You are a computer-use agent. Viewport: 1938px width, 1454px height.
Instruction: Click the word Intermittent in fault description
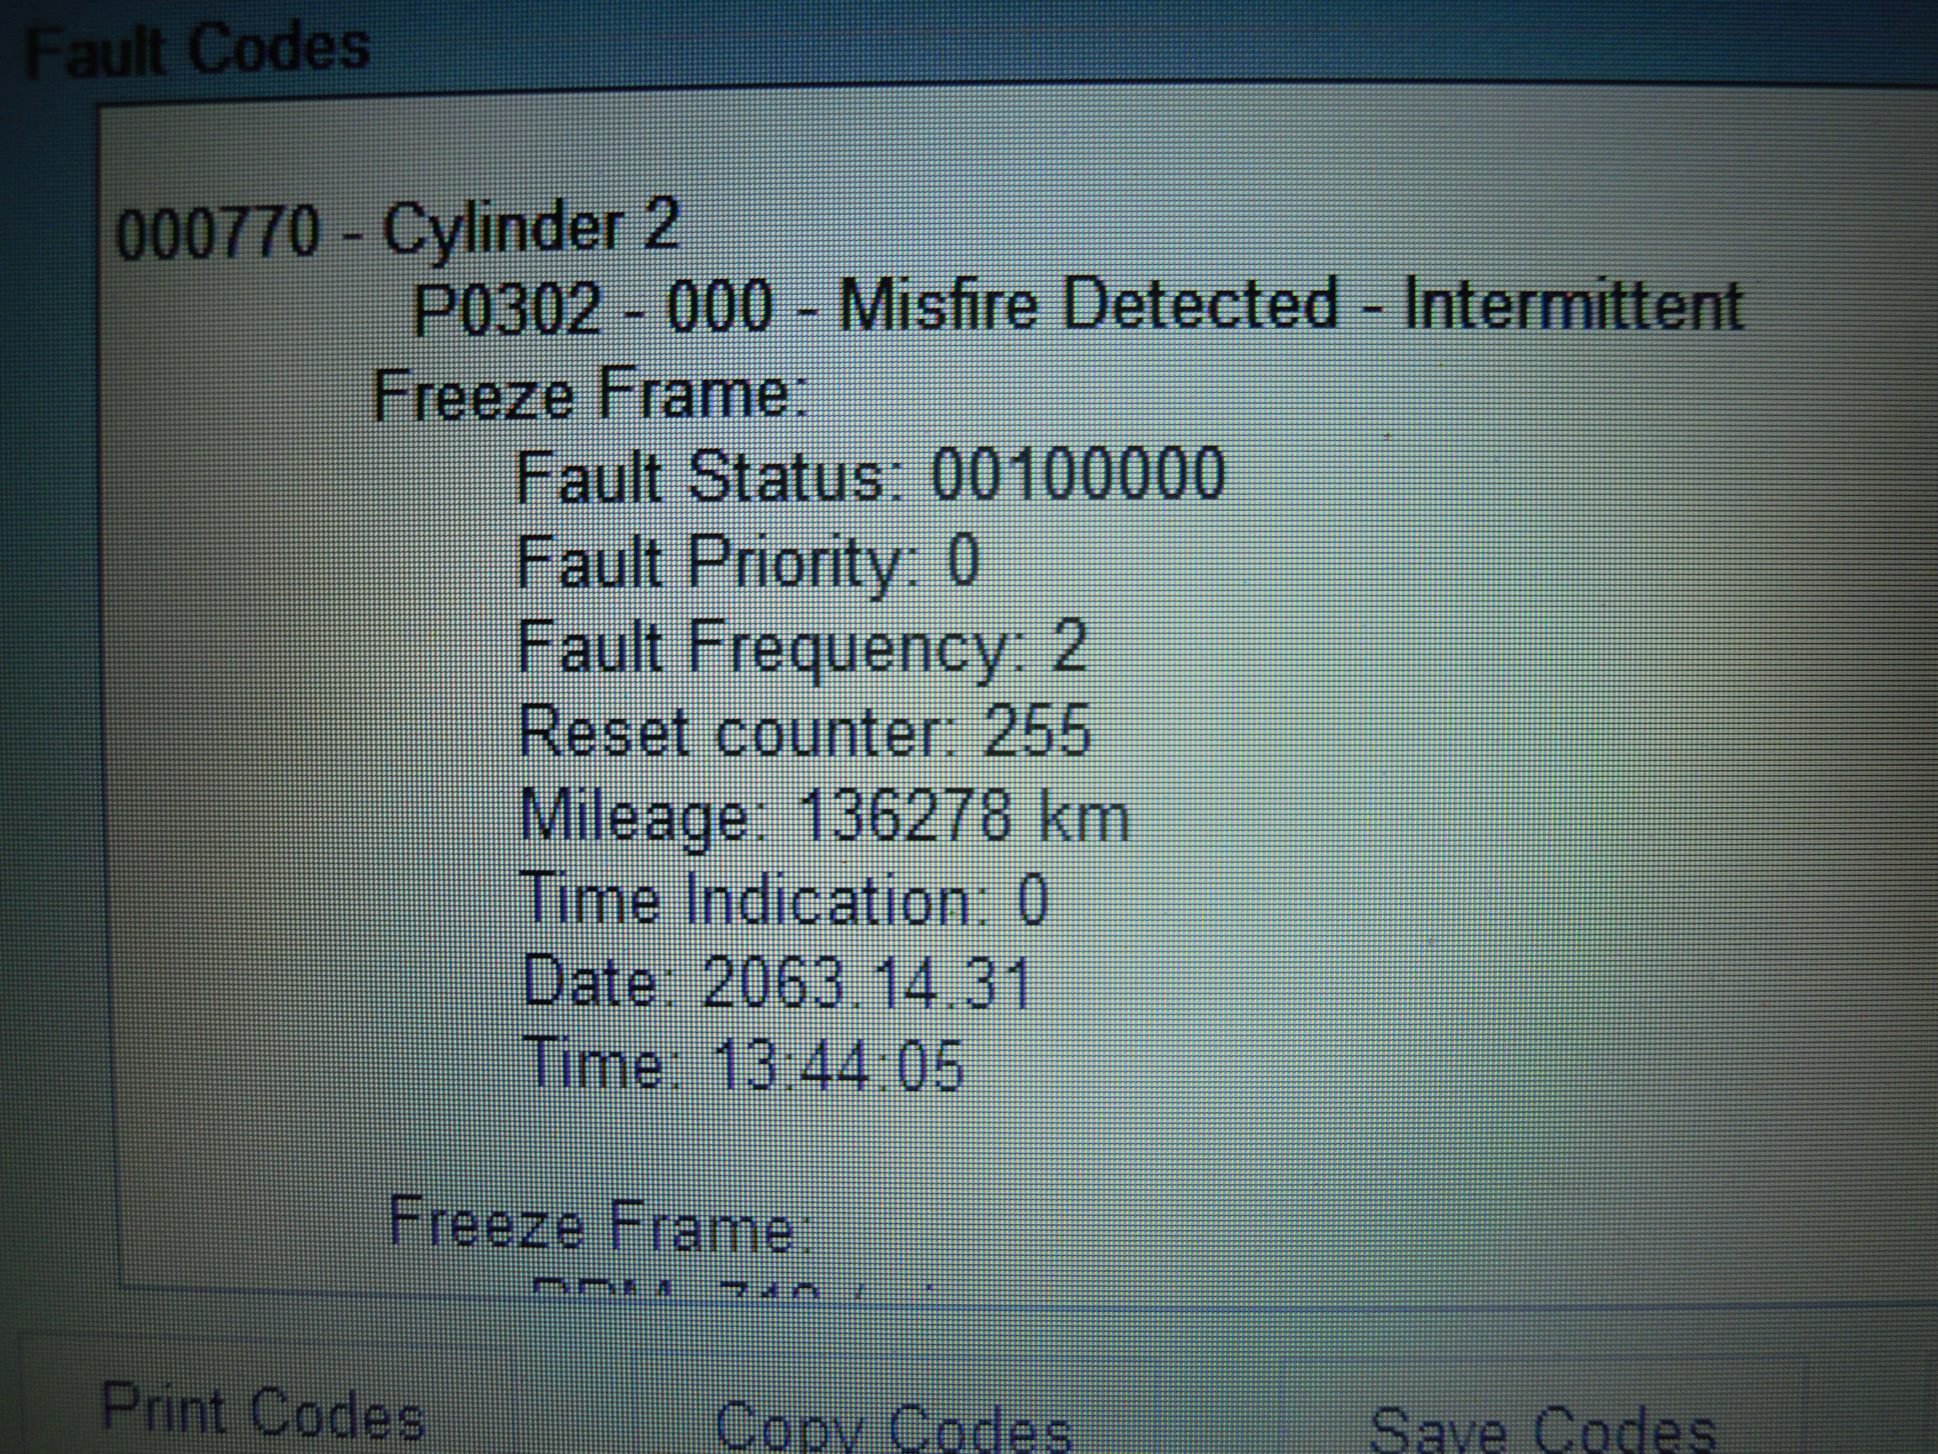coord(1574,305)
